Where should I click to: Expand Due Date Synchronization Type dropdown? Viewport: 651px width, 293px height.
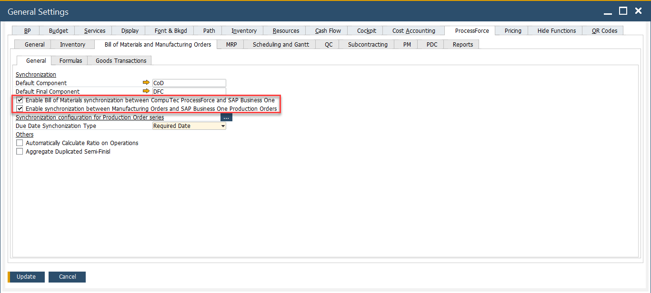pos(223,126)
